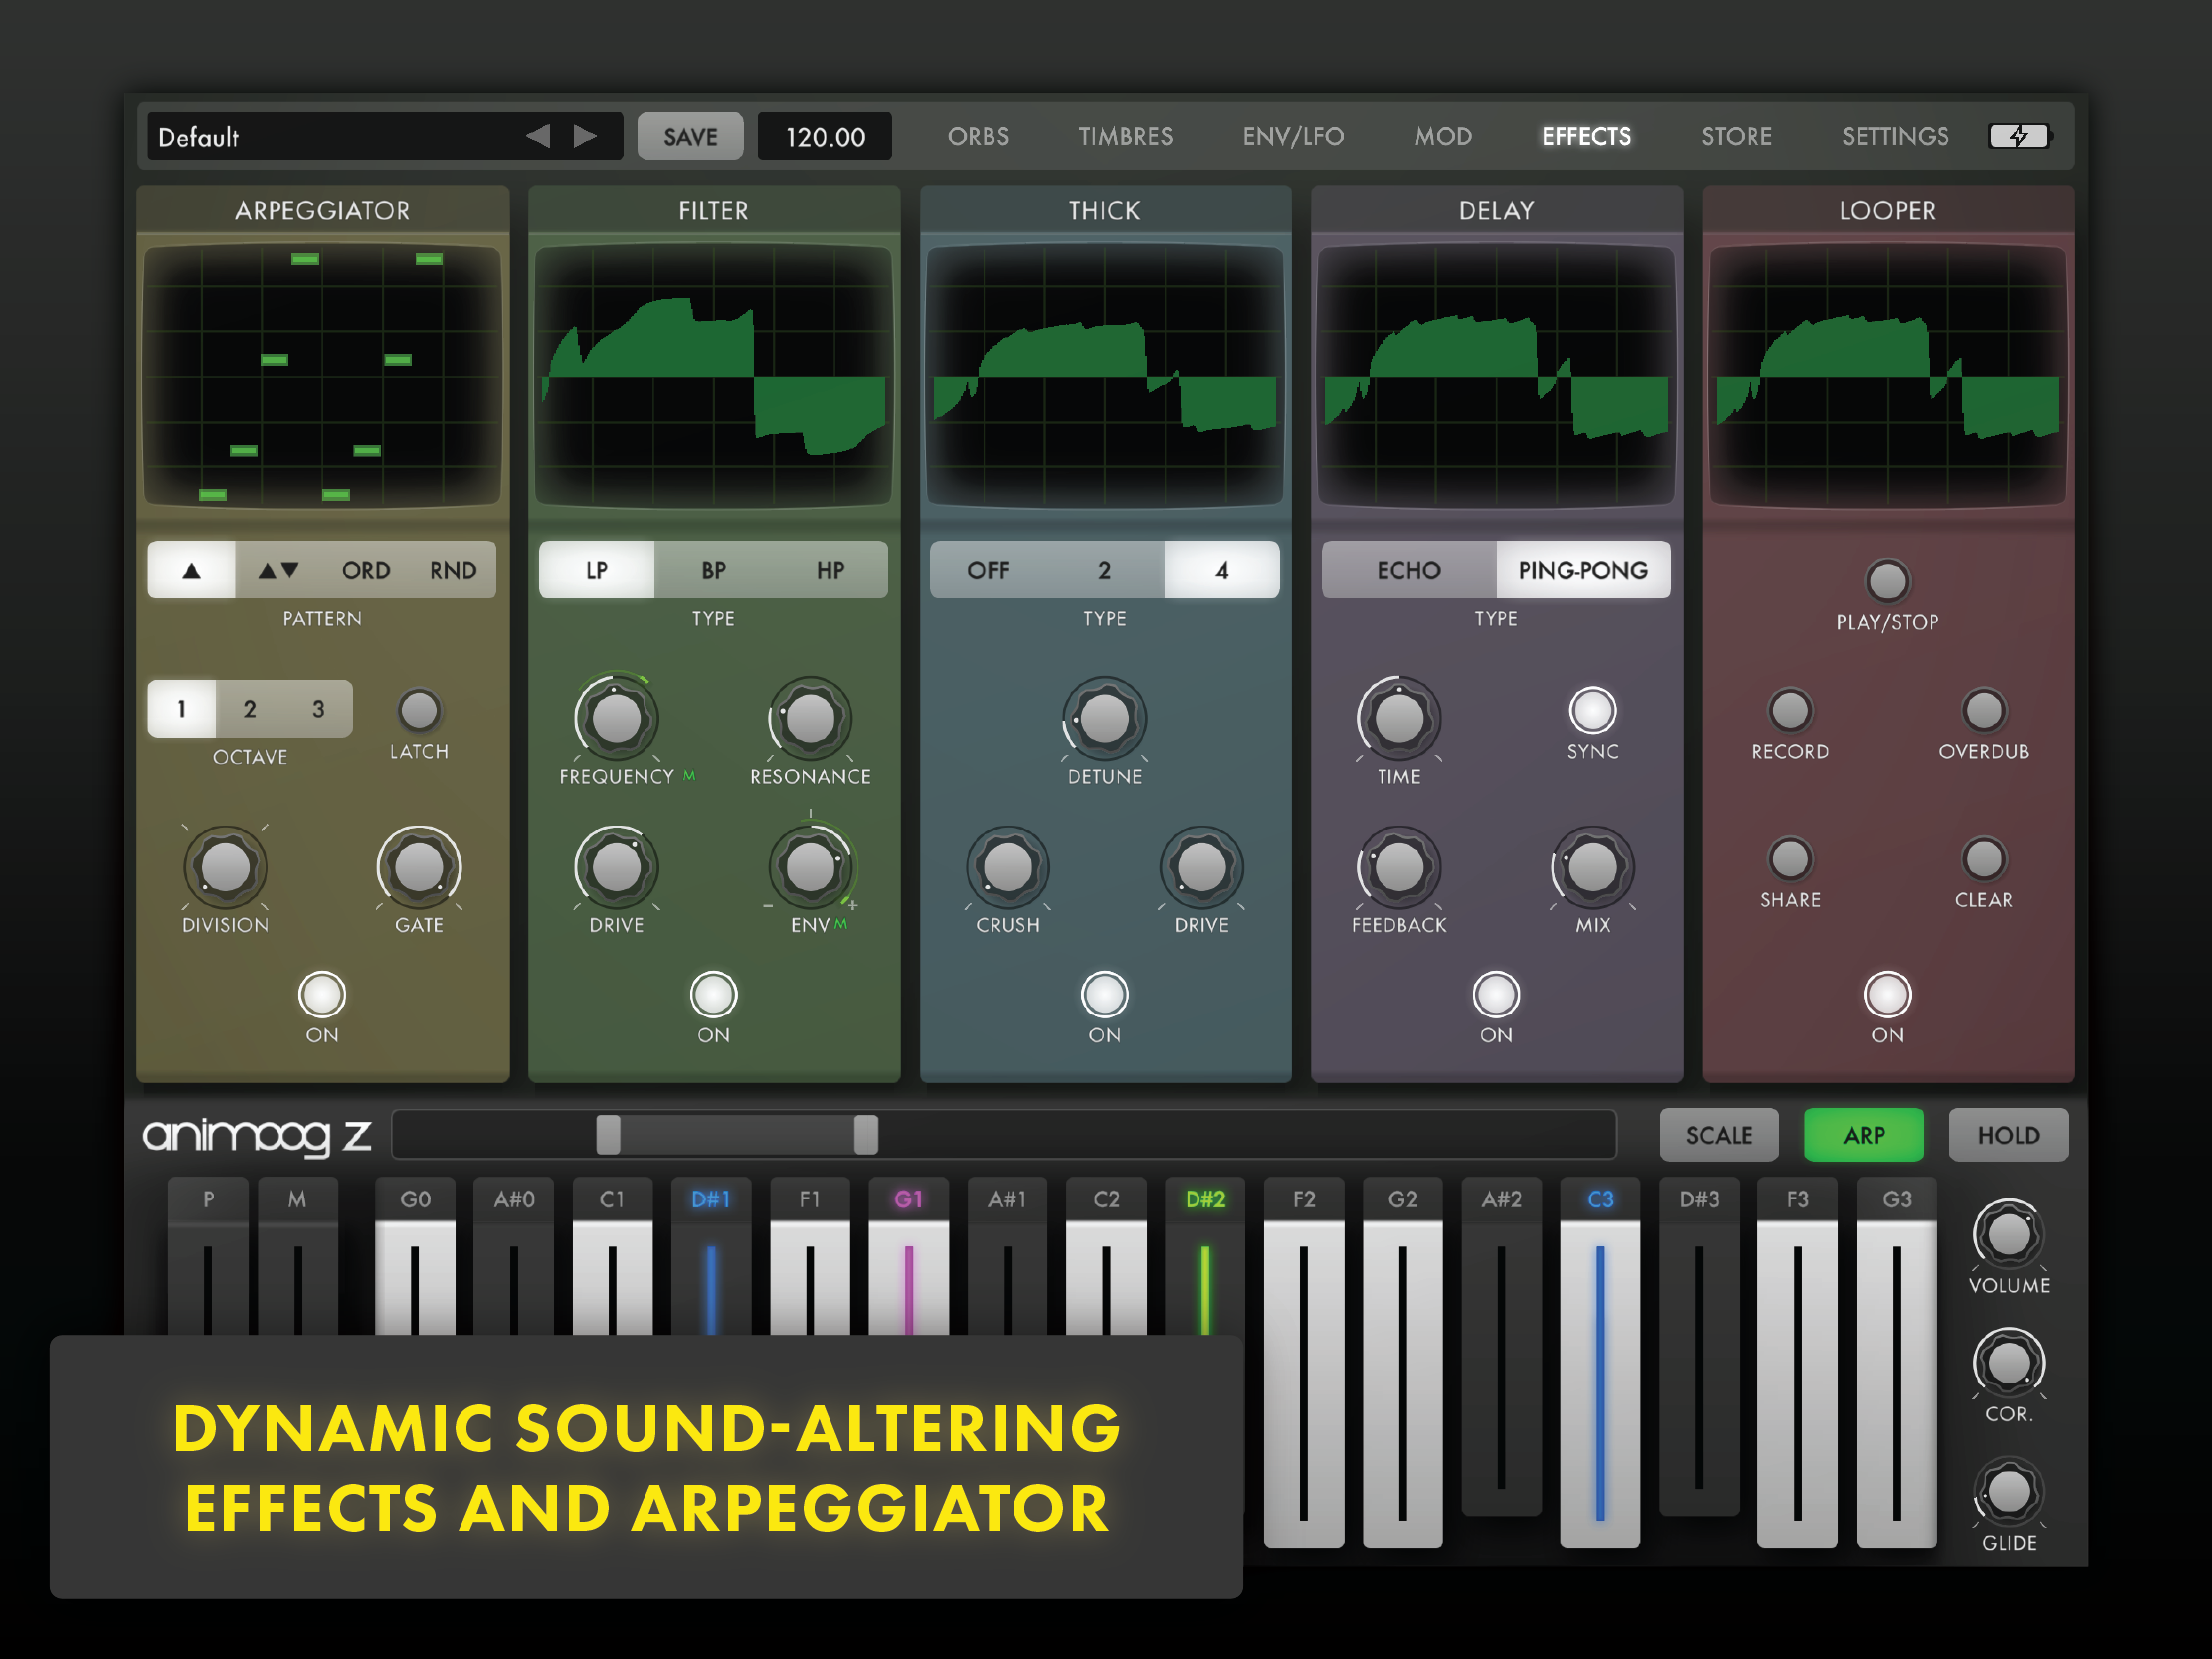
Task: Open the TIMBRES tab
Action: click(x=1125, y=136)
